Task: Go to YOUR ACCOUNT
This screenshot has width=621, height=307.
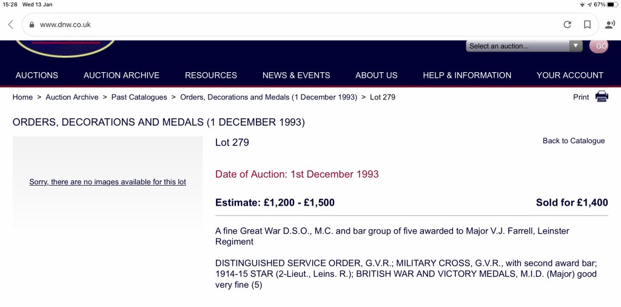Action: coord(569,75)
